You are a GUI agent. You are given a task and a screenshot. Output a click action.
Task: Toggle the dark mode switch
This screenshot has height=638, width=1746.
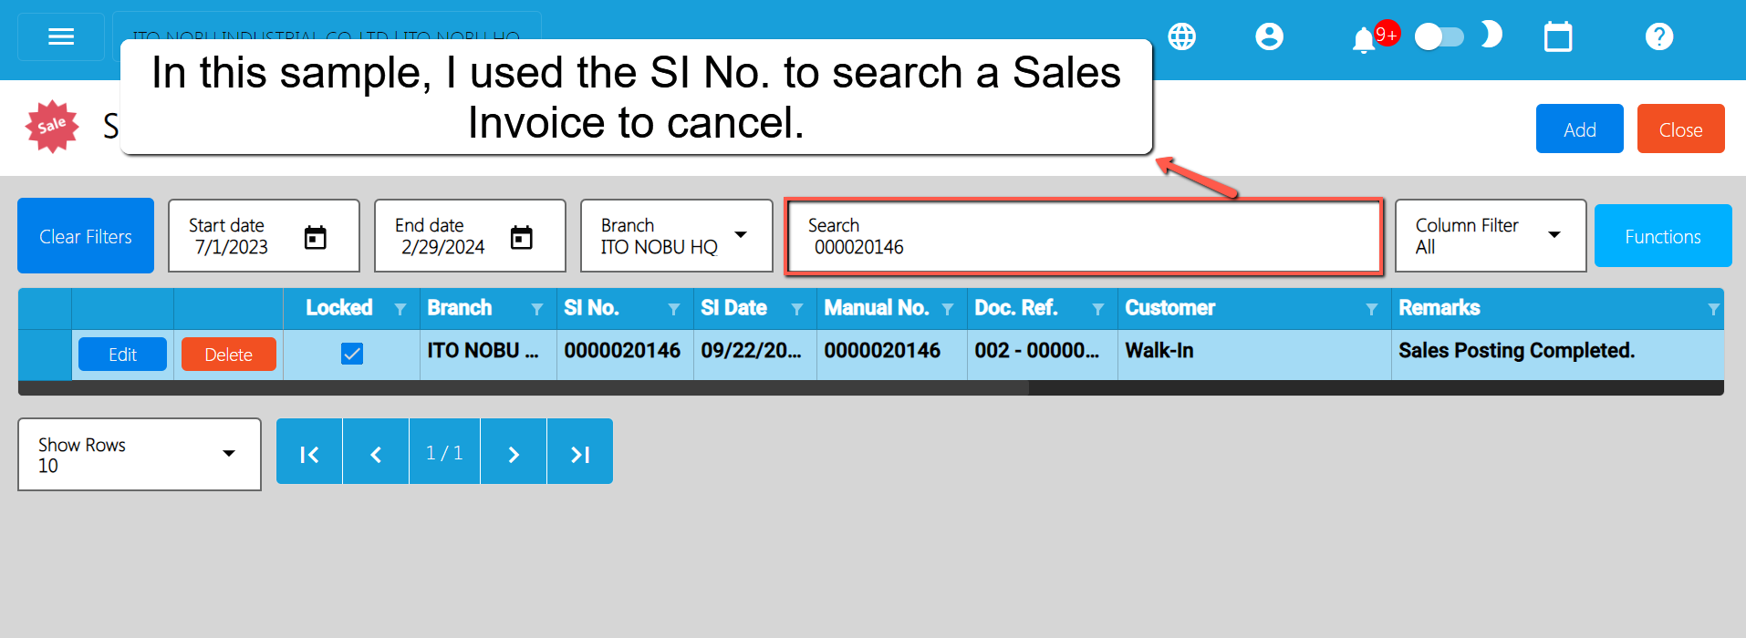1439,36
